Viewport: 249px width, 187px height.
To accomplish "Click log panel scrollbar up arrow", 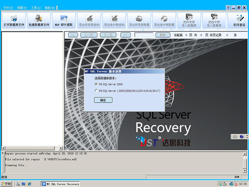I will [x=245, y=154].
